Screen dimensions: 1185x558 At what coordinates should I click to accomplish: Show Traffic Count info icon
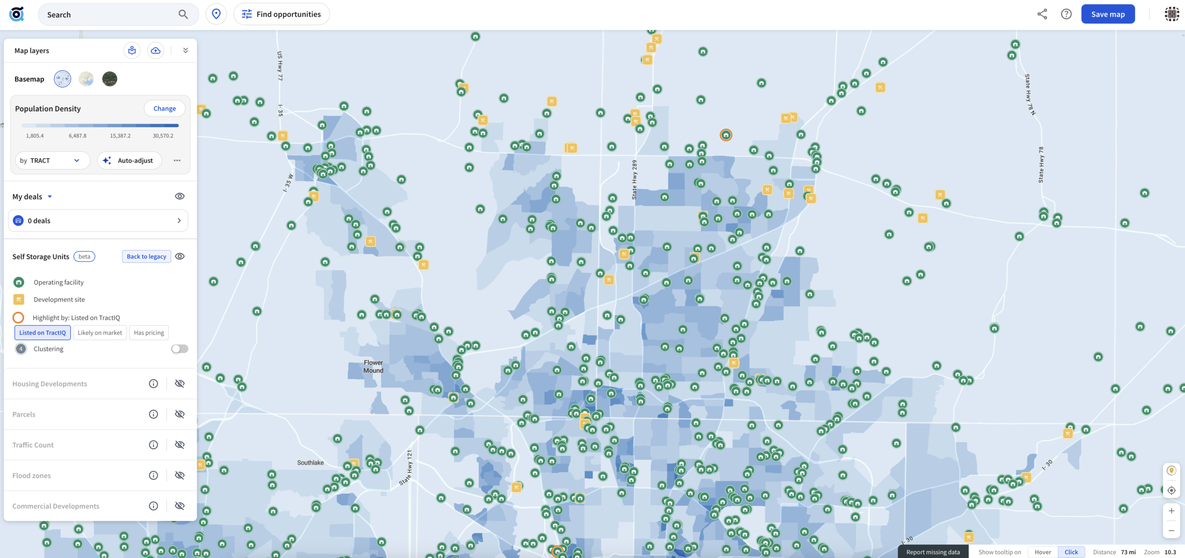(x=154, y=445)
